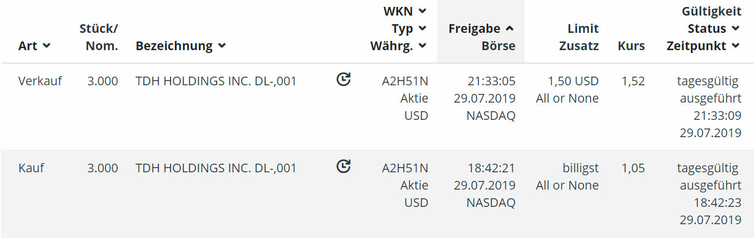Sort by Währg. header chevron

point(422,46)
